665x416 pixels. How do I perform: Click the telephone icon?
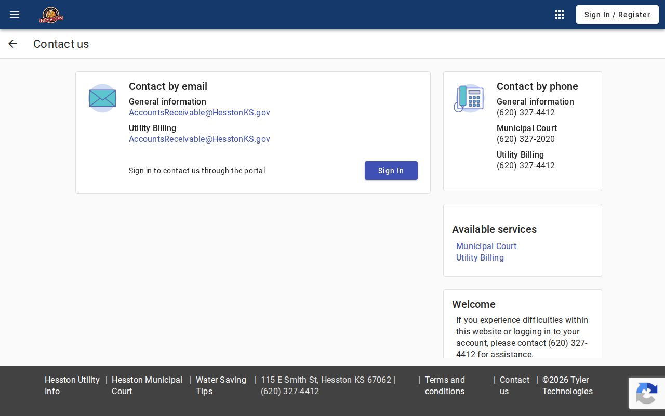coord(469,98)
